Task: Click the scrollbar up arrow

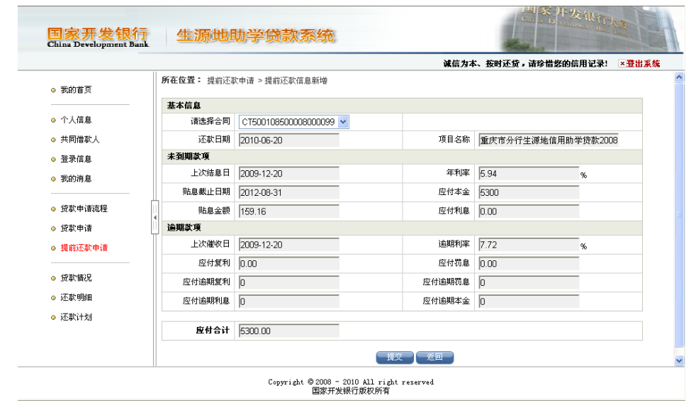Action: click(679, 77)
